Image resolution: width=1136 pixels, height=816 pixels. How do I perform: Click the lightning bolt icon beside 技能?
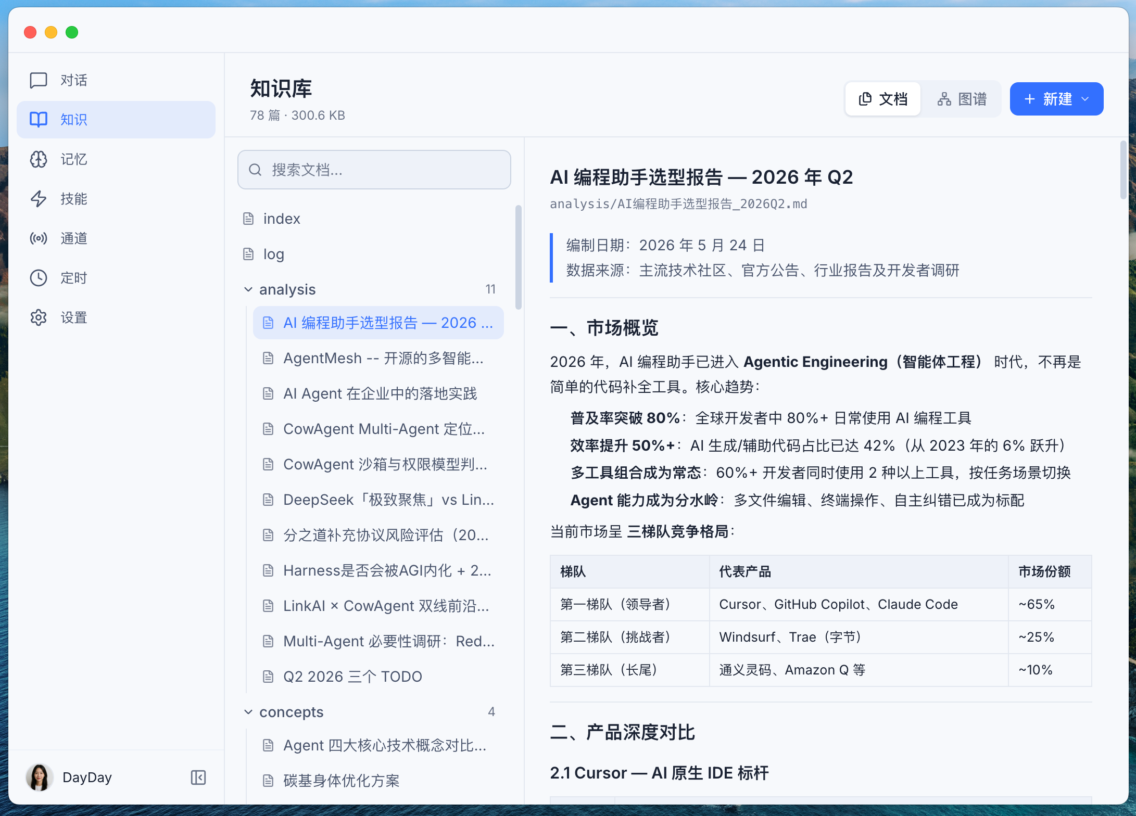tap(39, 199)
